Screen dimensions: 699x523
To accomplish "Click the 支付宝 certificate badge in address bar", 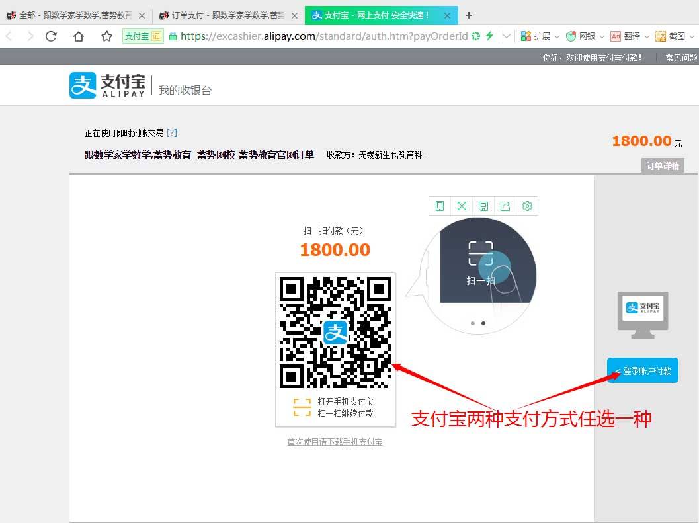I will tap(143, 36).
